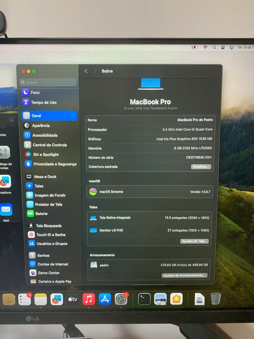Click the pedro storage disk row
The image size is (254, 339).
[149, 265]
